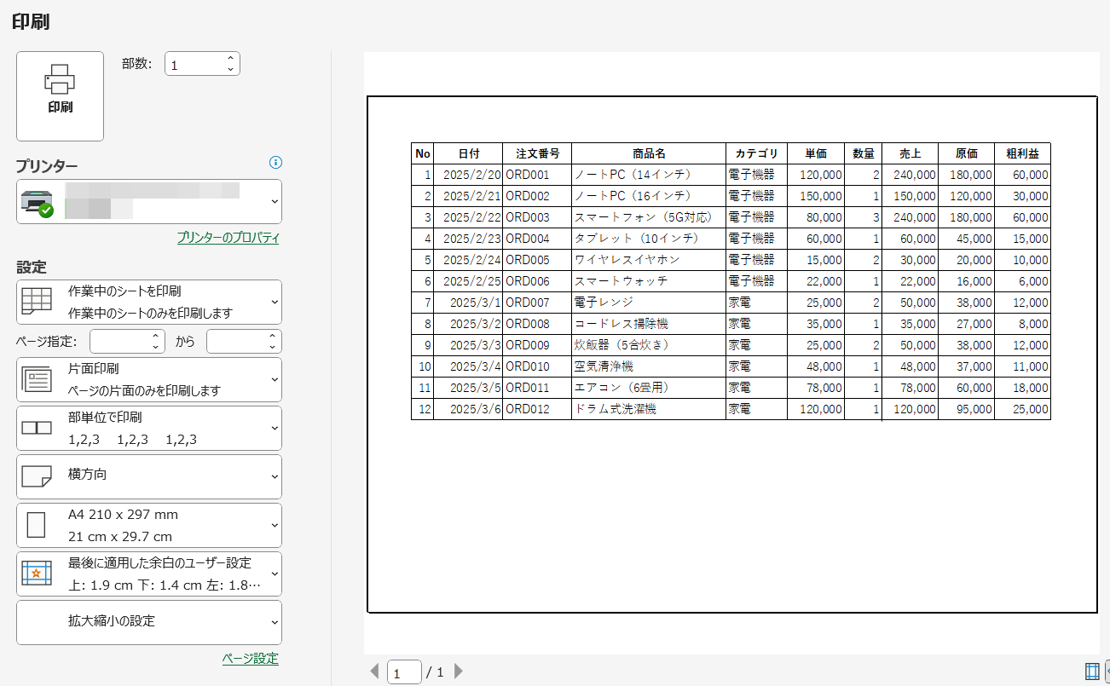Go to the next preview page arrow
The width and height of the screenshot is (1110, 686).
[x=459, y=672]
